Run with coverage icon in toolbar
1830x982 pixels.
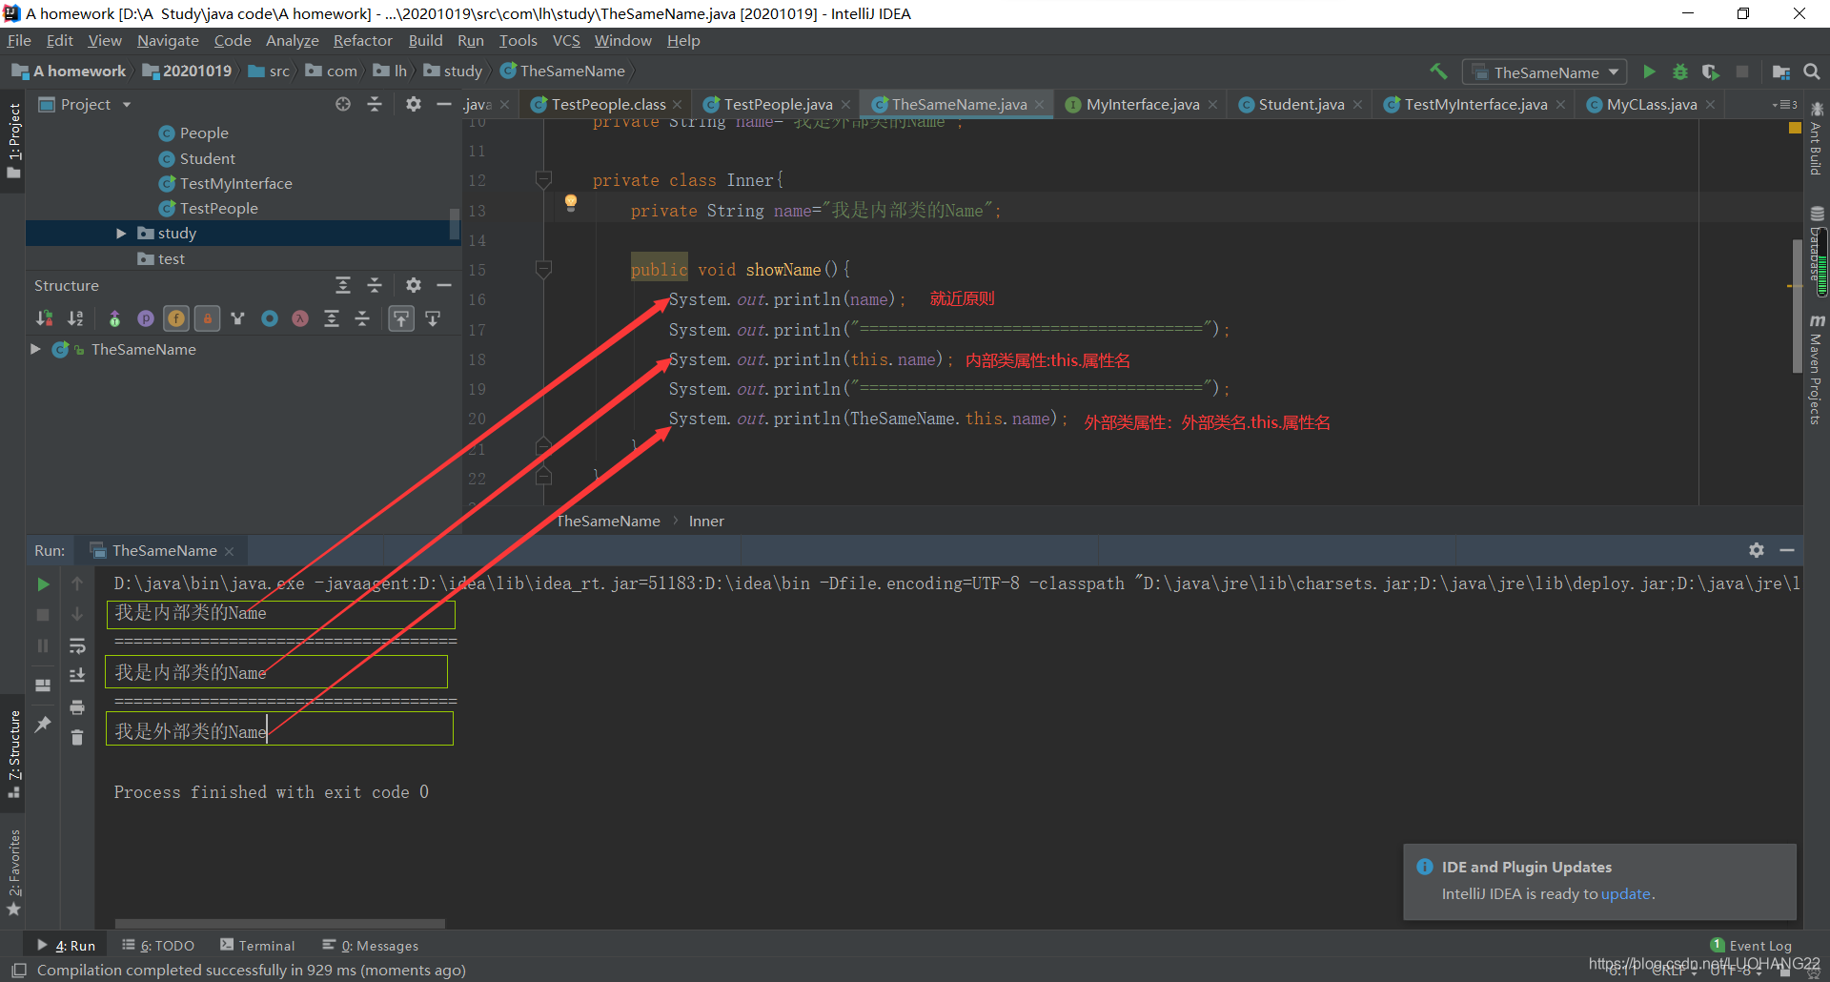tap(1711, 72)
